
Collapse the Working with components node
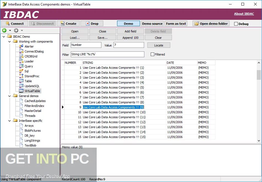tap(10, 42)
